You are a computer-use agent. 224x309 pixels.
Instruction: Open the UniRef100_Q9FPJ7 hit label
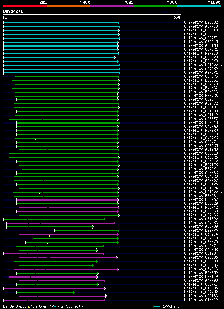pyautogui.click(x=201, y=34)
